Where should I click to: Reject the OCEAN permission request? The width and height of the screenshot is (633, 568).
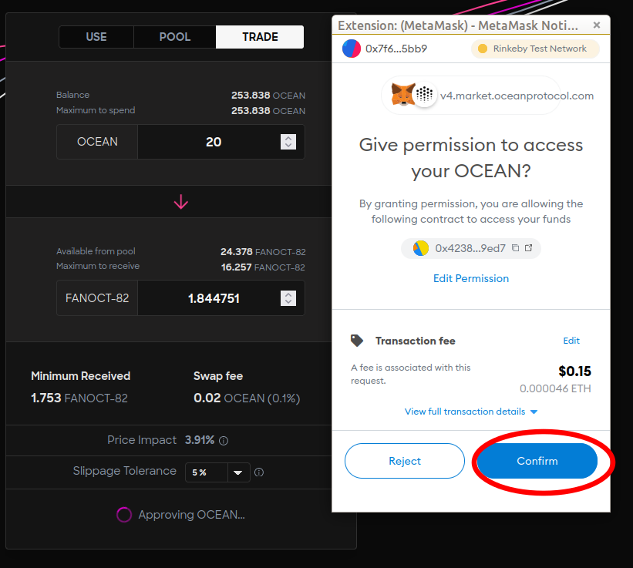pos(405,461)
